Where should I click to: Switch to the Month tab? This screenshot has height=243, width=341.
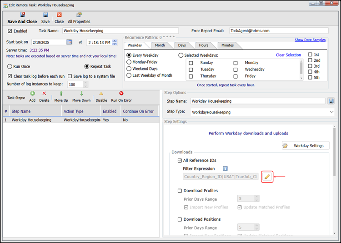pos(160,45)
